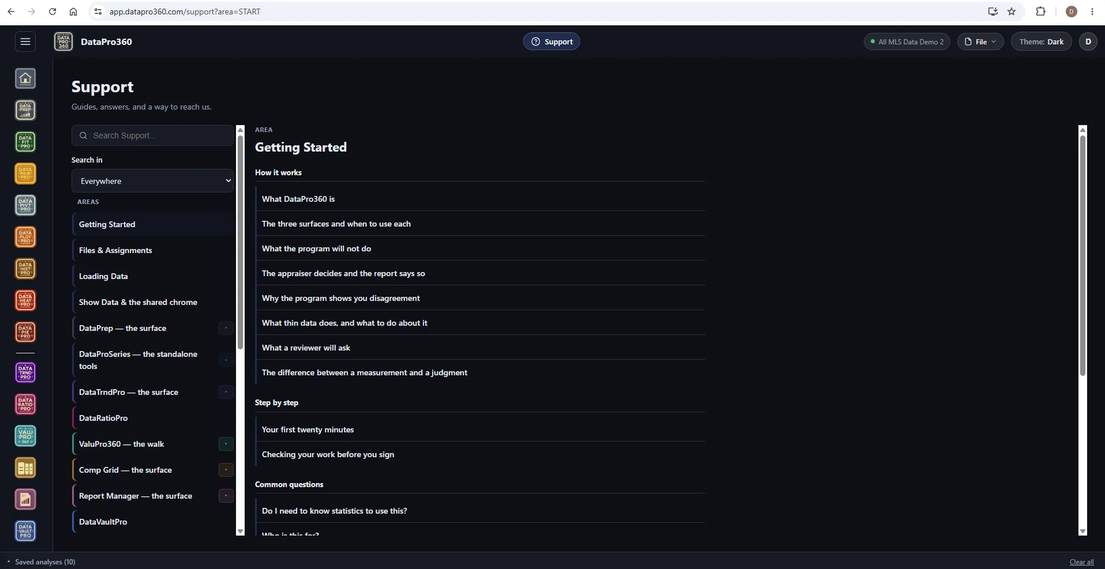
Task: Open Data Trnd Pro tool in sidebar
Action: pyautogui.click(x=25, y=372)
